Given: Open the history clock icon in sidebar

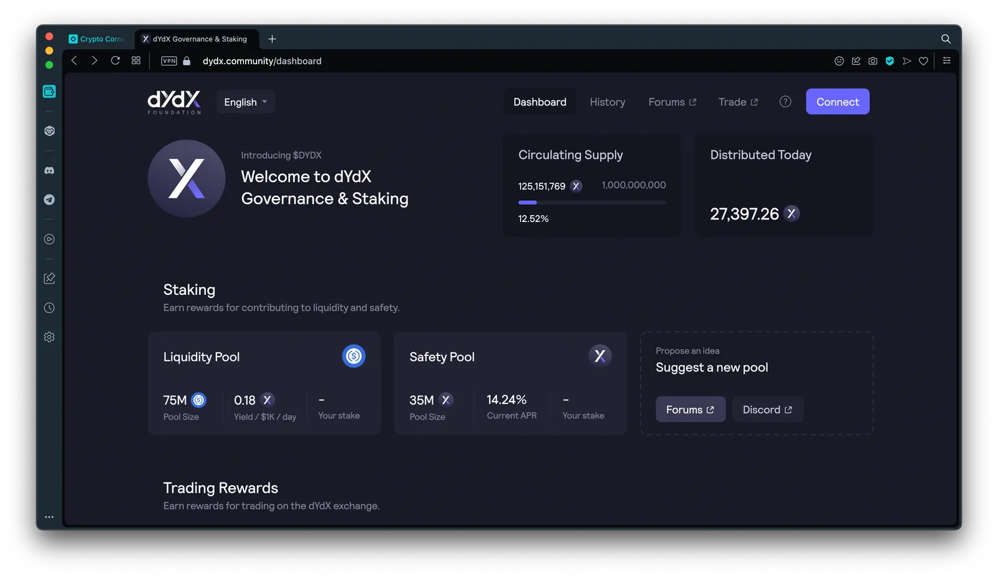Looking at the screenshot, I should pyautogui.click(x=49, y=307).
